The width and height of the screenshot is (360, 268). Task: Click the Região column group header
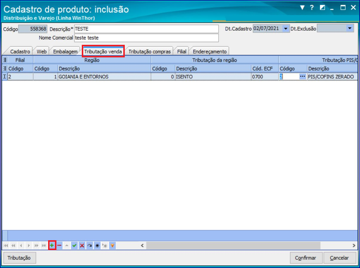(92, 60)
